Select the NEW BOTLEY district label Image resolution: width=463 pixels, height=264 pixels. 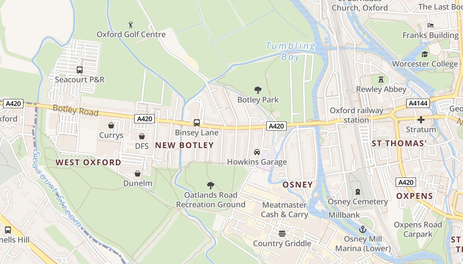[x=185, y=145]
